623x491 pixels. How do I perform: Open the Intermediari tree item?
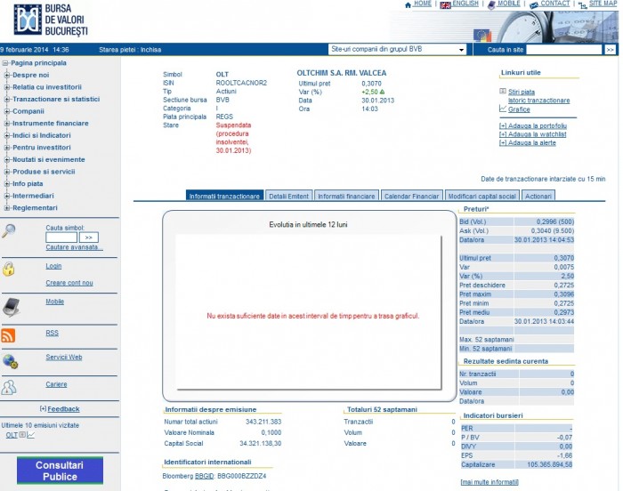pyautogui.click(x=33, y=196)
